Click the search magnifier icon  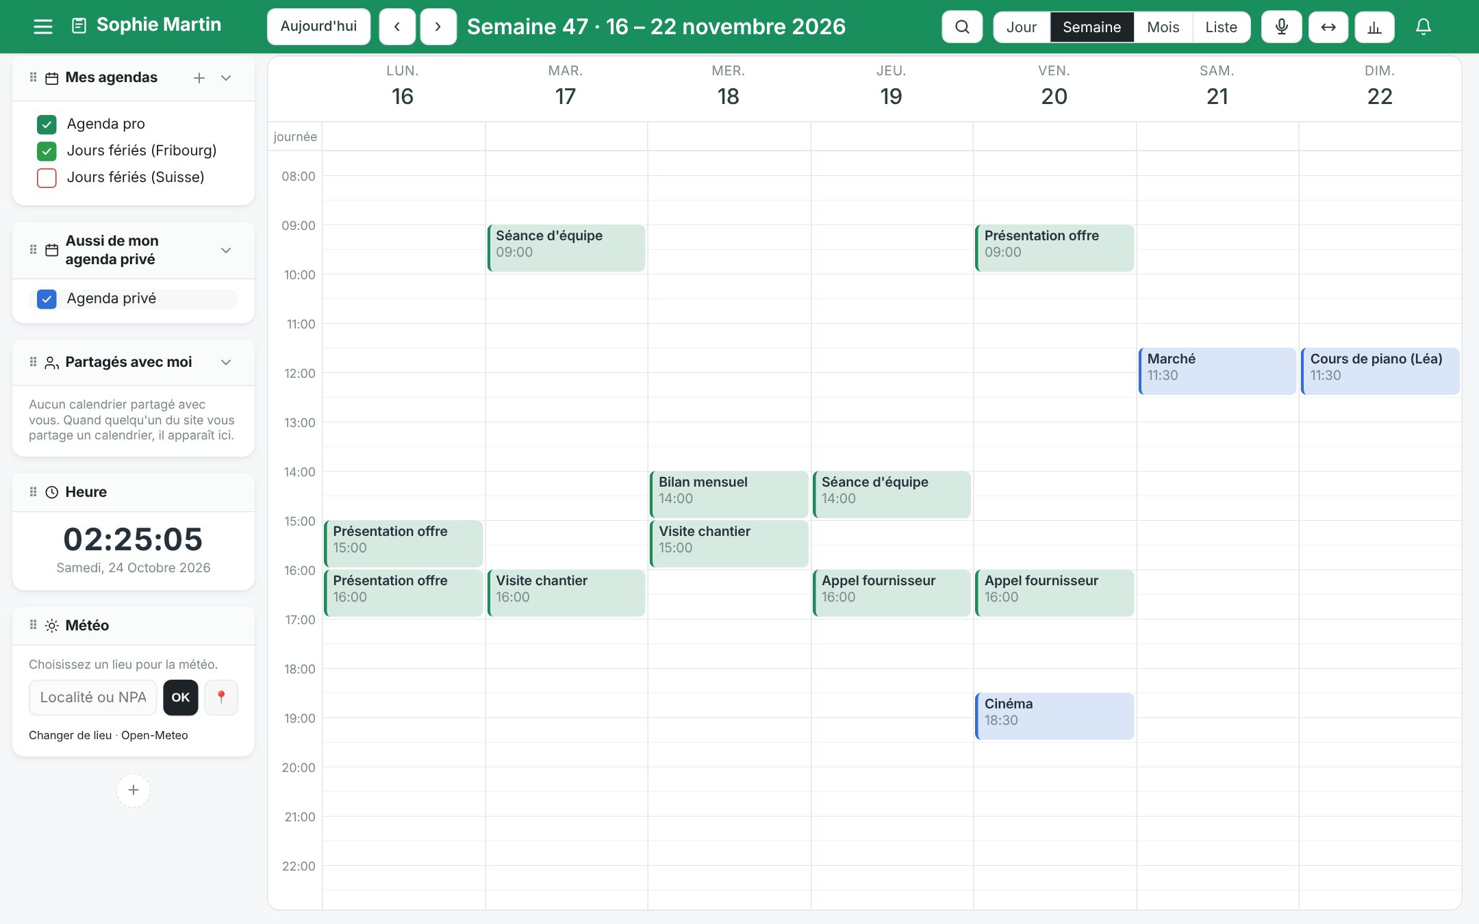[x=962, y=27]
